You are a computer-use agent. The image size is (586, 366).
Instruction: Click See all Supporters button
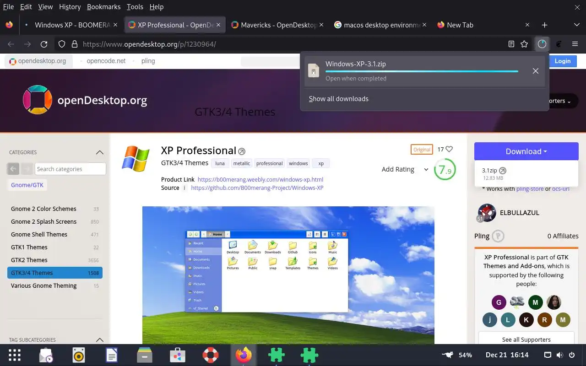click(x=526, y=339)
